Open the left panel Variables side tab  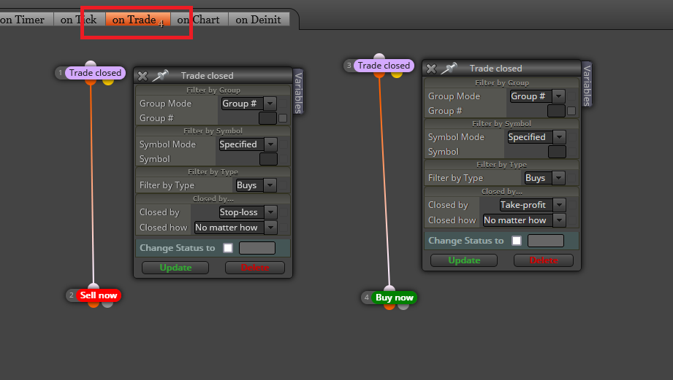[x=298, y=93]
